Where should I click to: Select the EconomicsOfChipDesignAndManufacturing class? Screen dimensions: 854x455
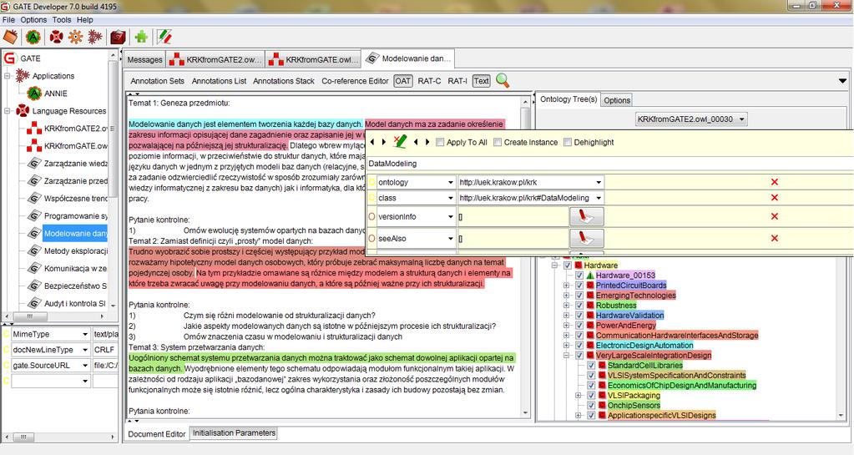pyautogui.click(x=682, y=385)
